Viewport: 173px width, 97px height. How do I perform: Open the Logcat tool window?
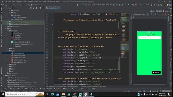20,89
